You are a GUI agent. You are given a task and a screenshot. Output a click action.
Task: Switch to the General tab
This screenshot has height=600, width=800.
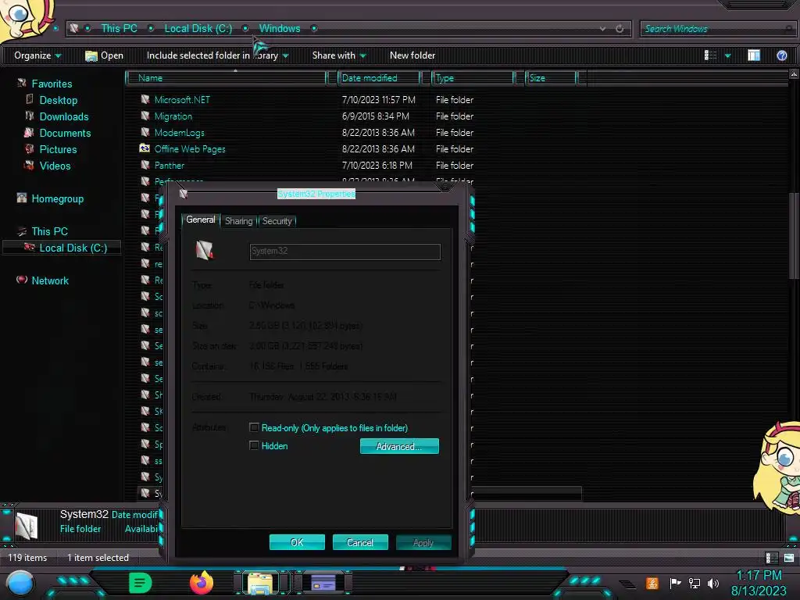(201, 220)
